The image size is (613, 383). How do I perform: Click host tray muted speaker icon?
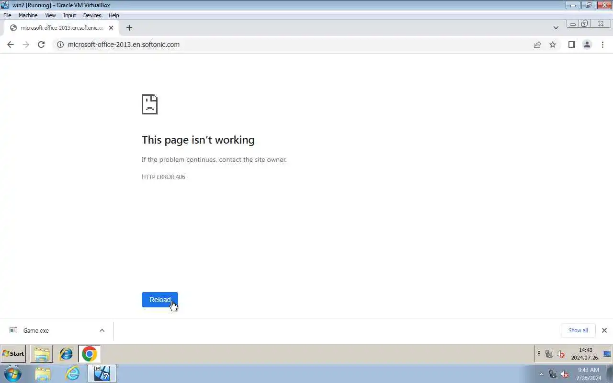point(565,374)
